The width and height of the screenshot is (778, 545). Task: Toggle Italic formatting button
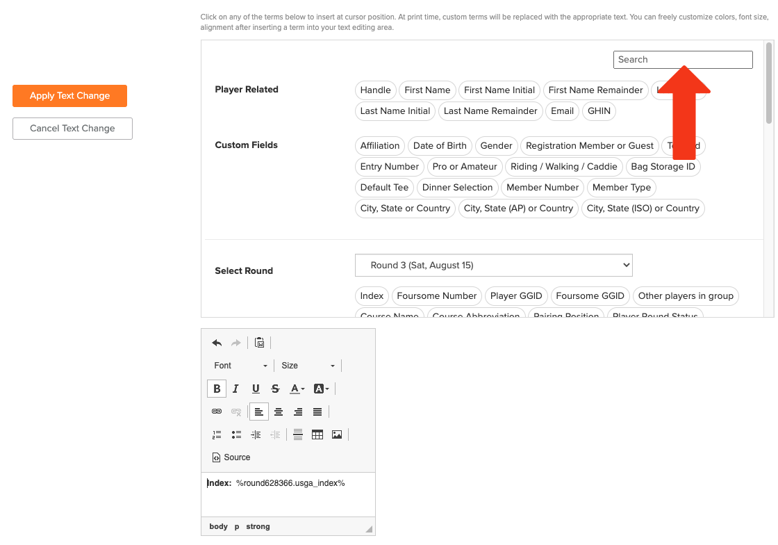236,389
